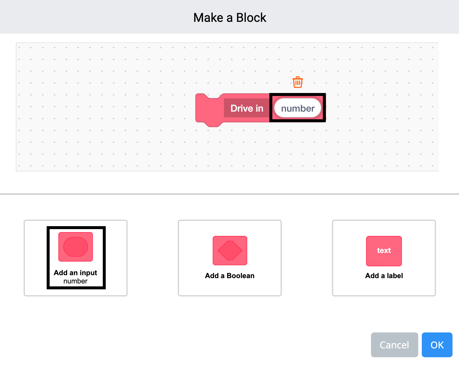Click the "Add a Boolean" caption text

click(230, 276)
